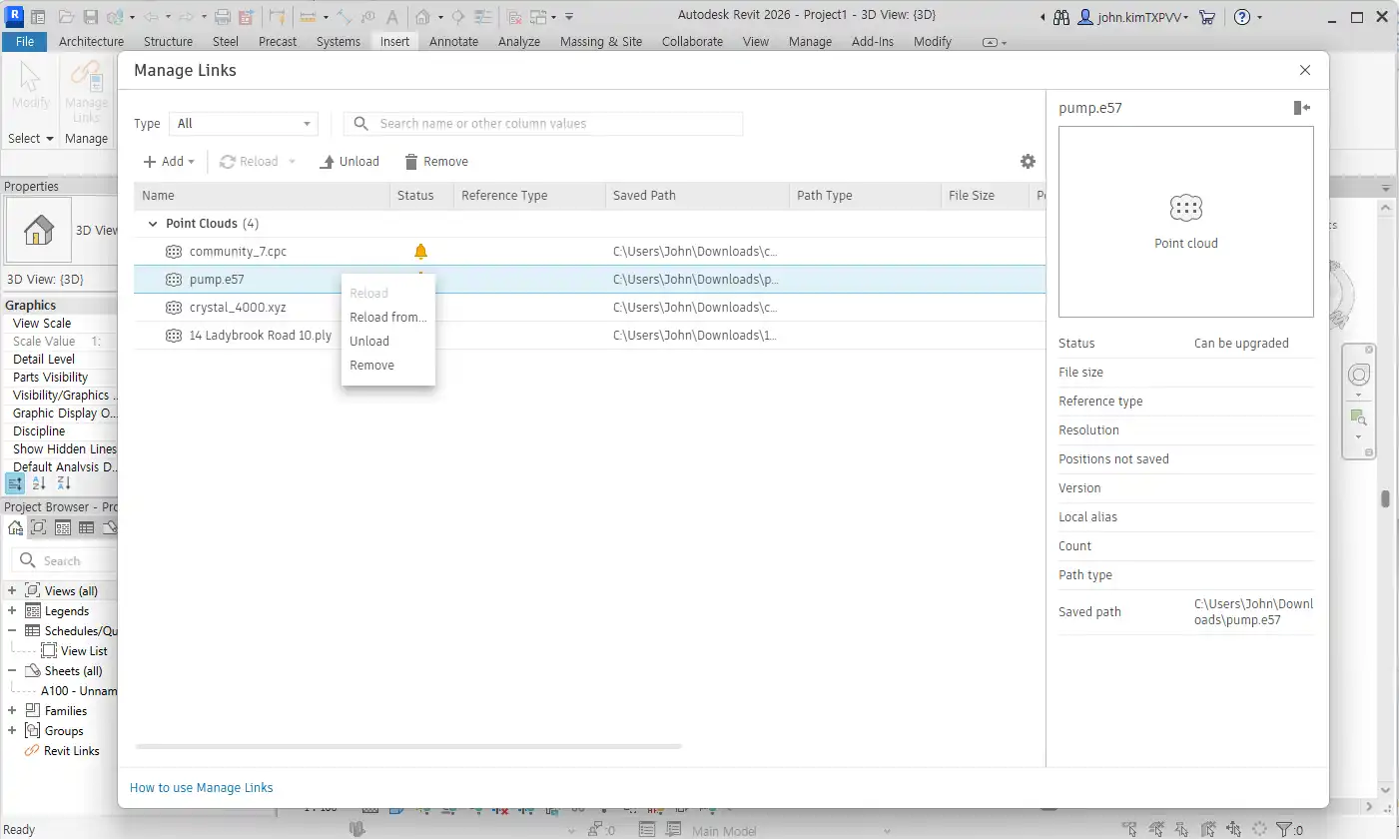Click the Autodesk App Store cart icon

tap(1206, 17)
